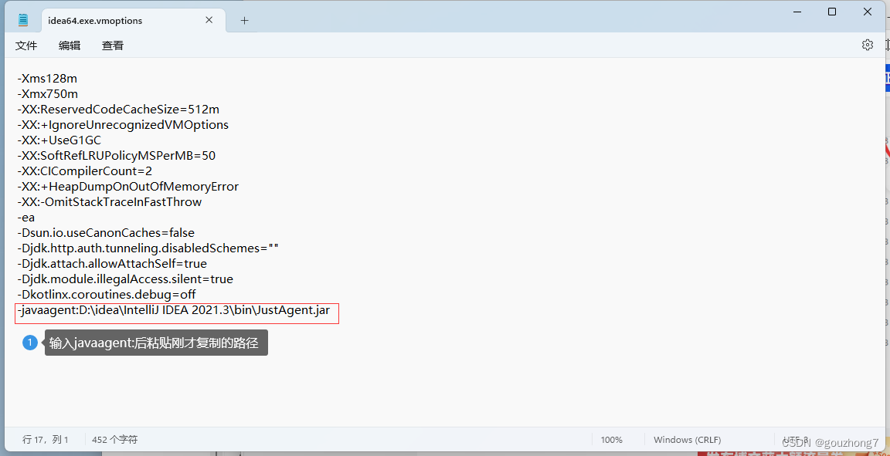Click the ReservedCodeCacheSize=512m line
Image resolution: width=890 pixels, height=456 pixels.
[118, 109]
